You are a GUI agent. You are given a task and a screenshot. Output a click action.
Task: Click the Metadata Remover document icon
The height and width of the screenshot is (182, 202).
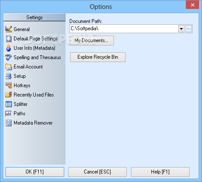point(9,123)
